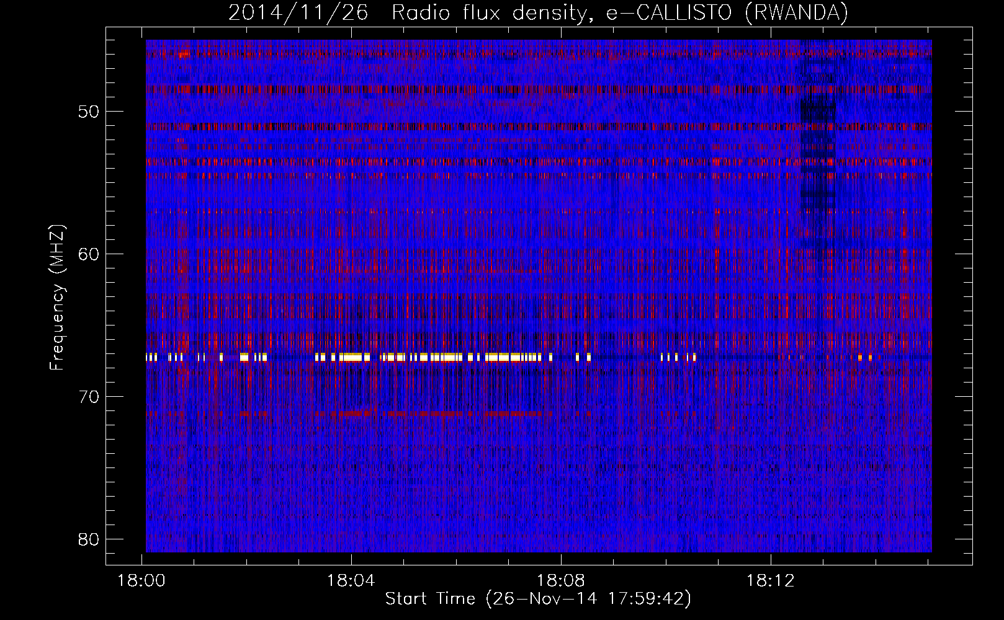Screen dimensions: 1004x620
Task: Click the dark vertical band near 18:13
Action: [817, 149]
